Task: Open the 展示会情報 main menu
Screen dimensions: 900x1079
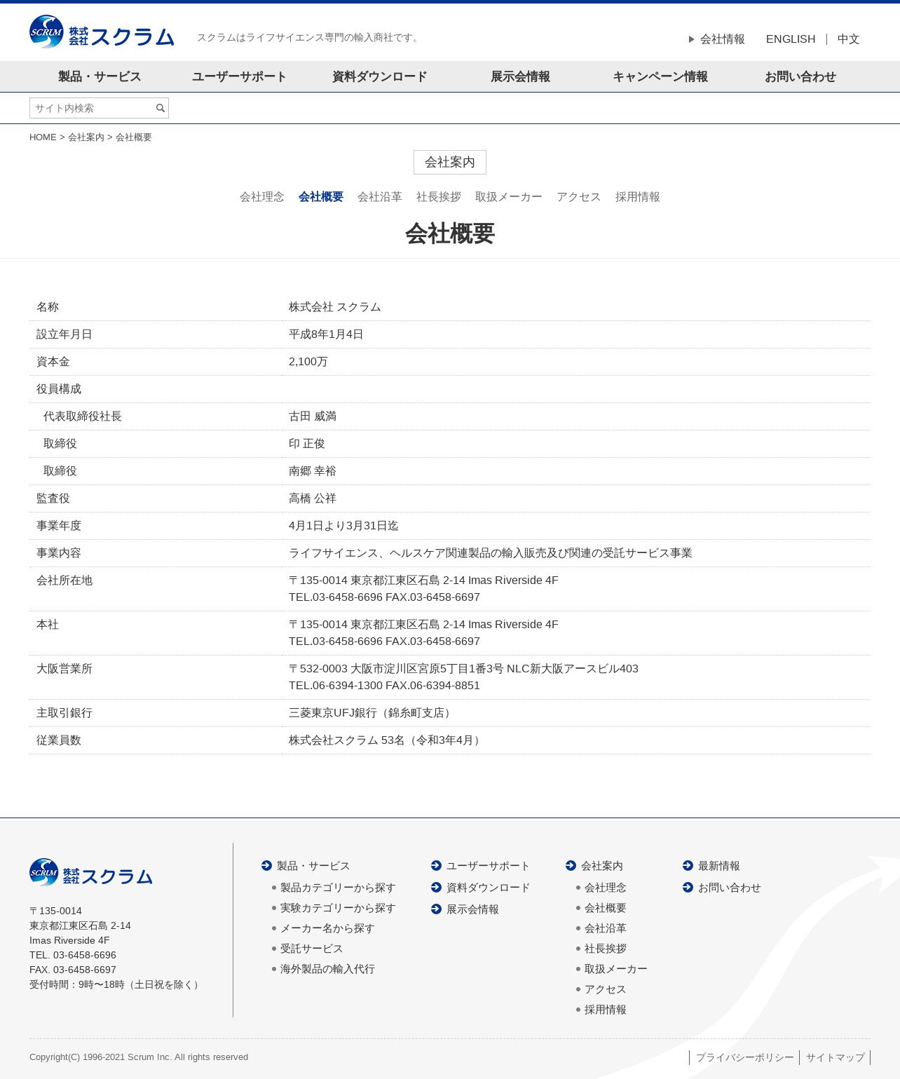Action: pyautogui.click(x=520, y=77)
